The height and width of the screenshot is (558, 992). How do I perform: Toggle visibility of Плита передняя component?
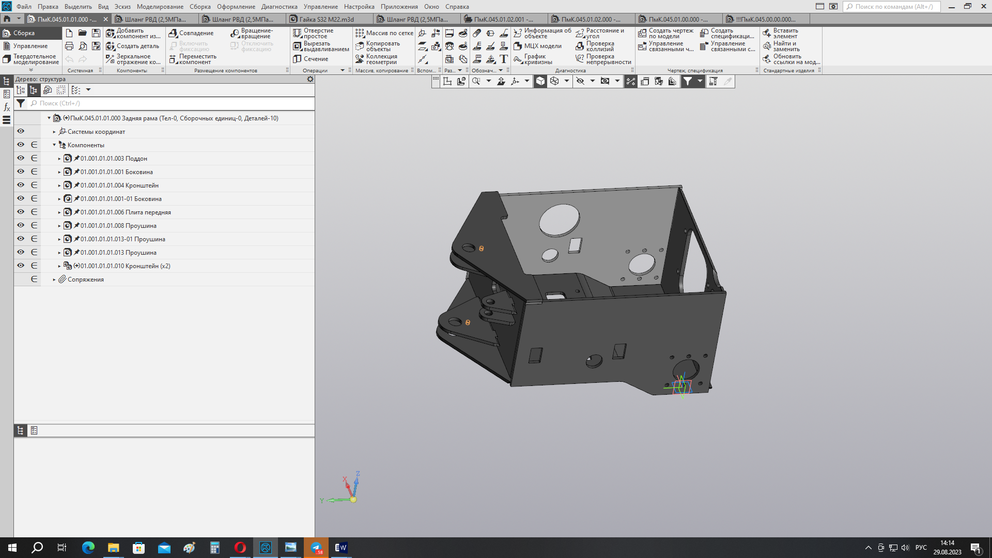tap(21, 212)
